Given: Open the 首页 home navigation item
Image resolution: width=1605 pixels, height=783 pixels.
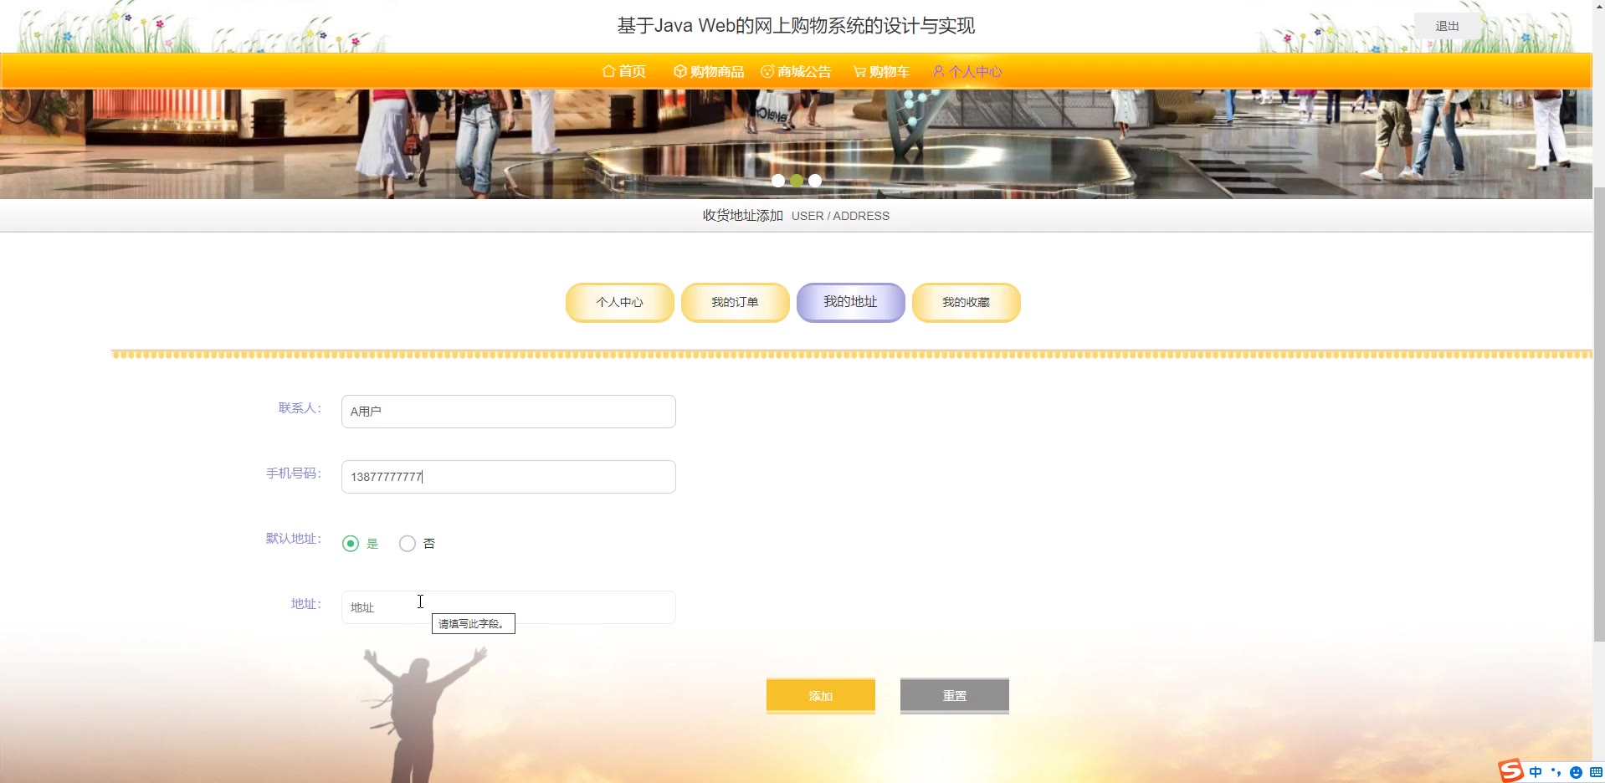Looking at the screenshot, I should pos(624,72).
